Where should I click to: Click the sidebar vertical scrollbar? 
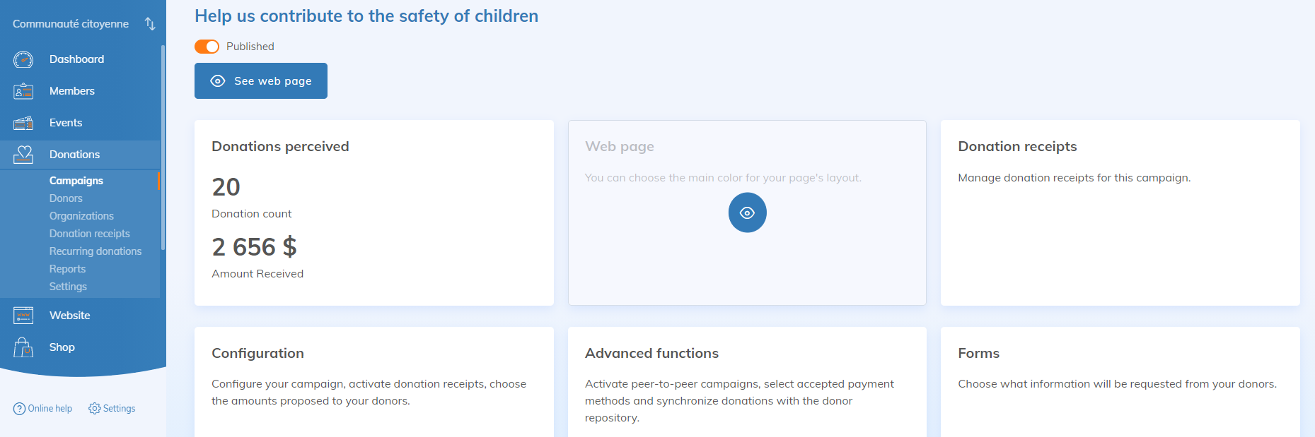163,148
